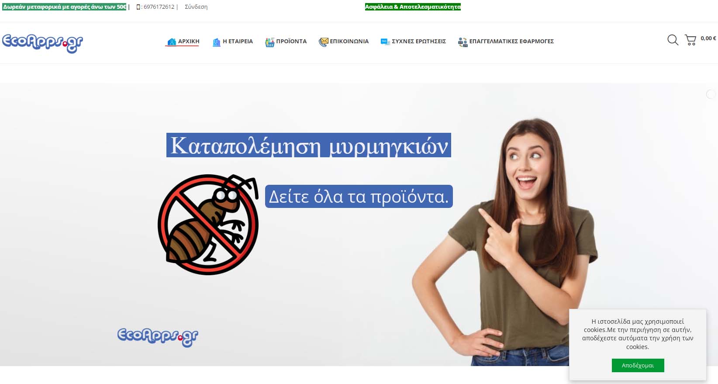Click the phone icon in top bar
The width and height of the screenshot is (718, 384).
click(138, 7)
